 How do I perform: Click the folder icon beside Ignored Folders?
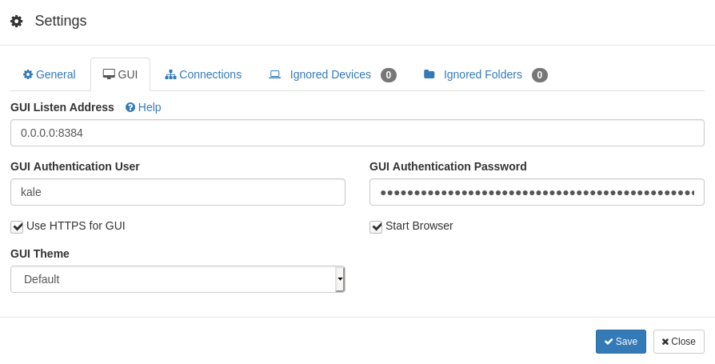coord(429,74)
